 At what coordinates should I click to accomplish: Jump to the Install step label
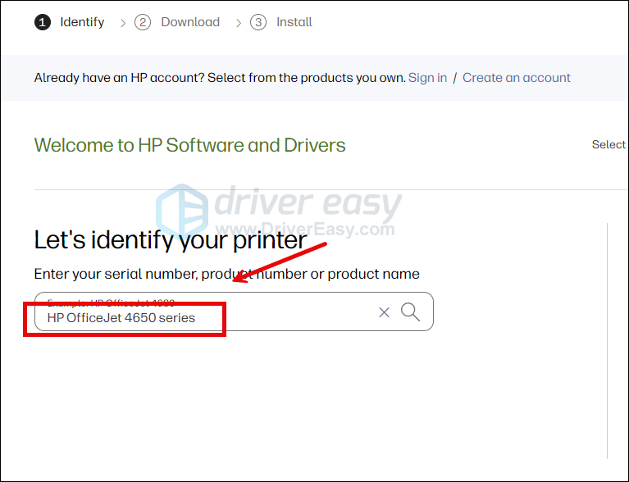pyautogui.click(x=294, y=22)
